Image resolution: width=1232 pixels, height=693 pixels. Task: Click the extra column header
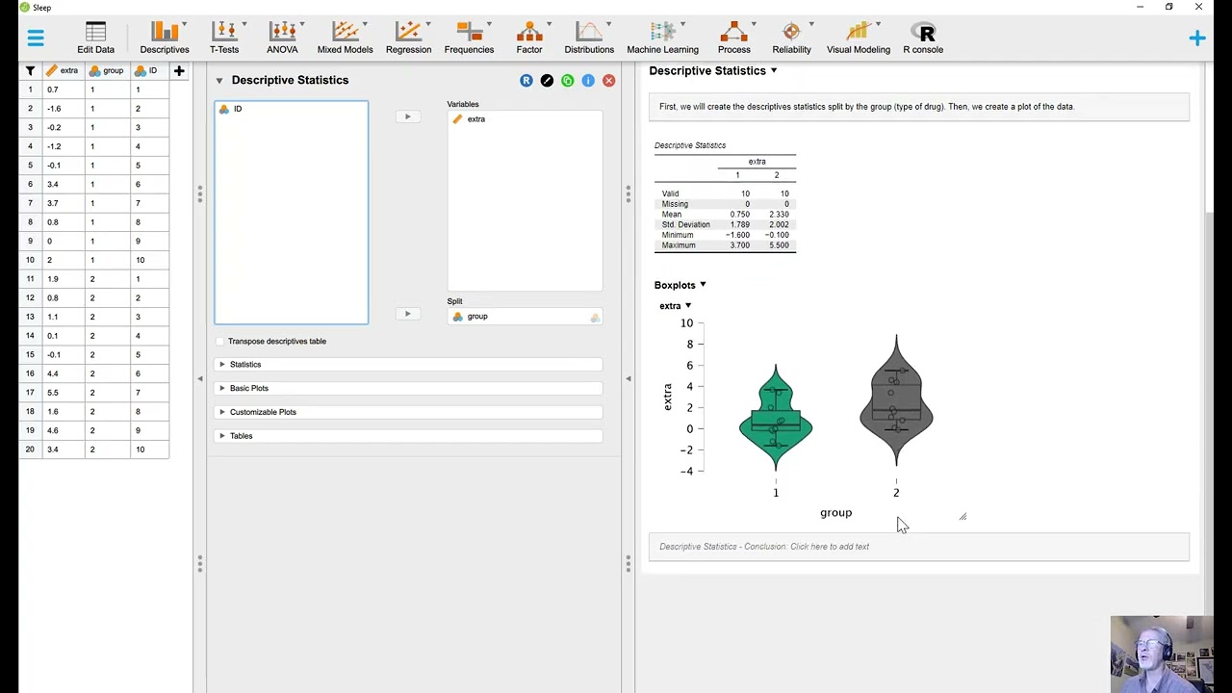coord(64,70)
